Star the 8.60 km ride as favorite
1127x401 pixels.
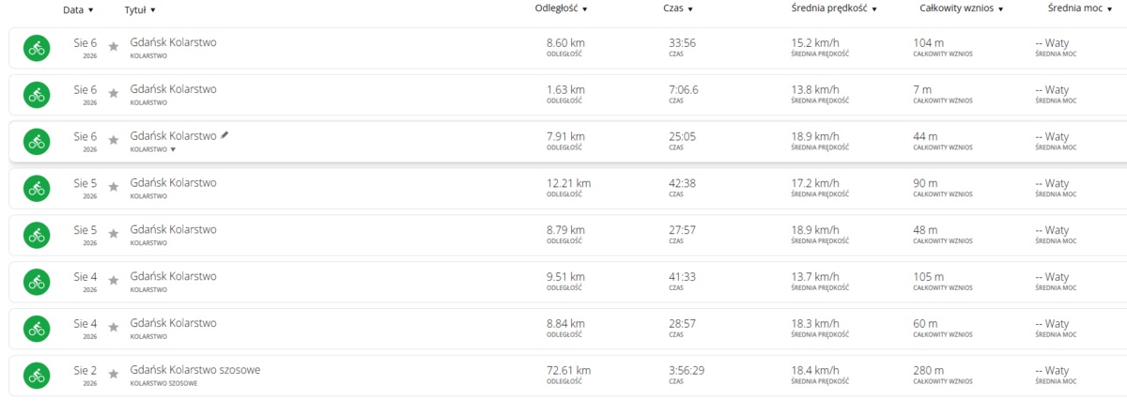tap(114, 46)
